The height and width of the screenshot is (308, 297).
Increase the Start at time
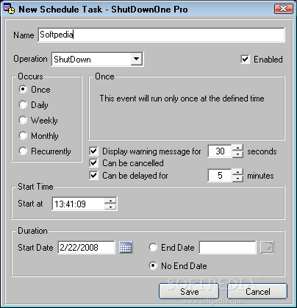tap(110, 201)
